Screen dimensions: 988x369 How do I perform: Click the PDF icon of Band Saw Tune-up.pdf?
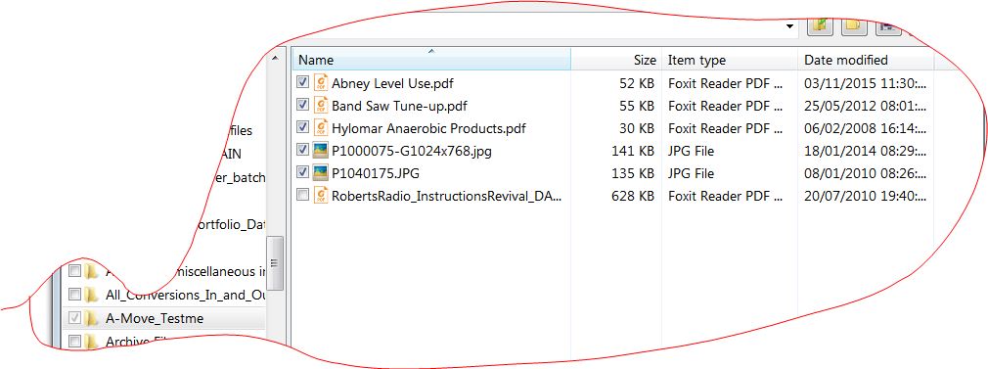(x=321, y=106)
